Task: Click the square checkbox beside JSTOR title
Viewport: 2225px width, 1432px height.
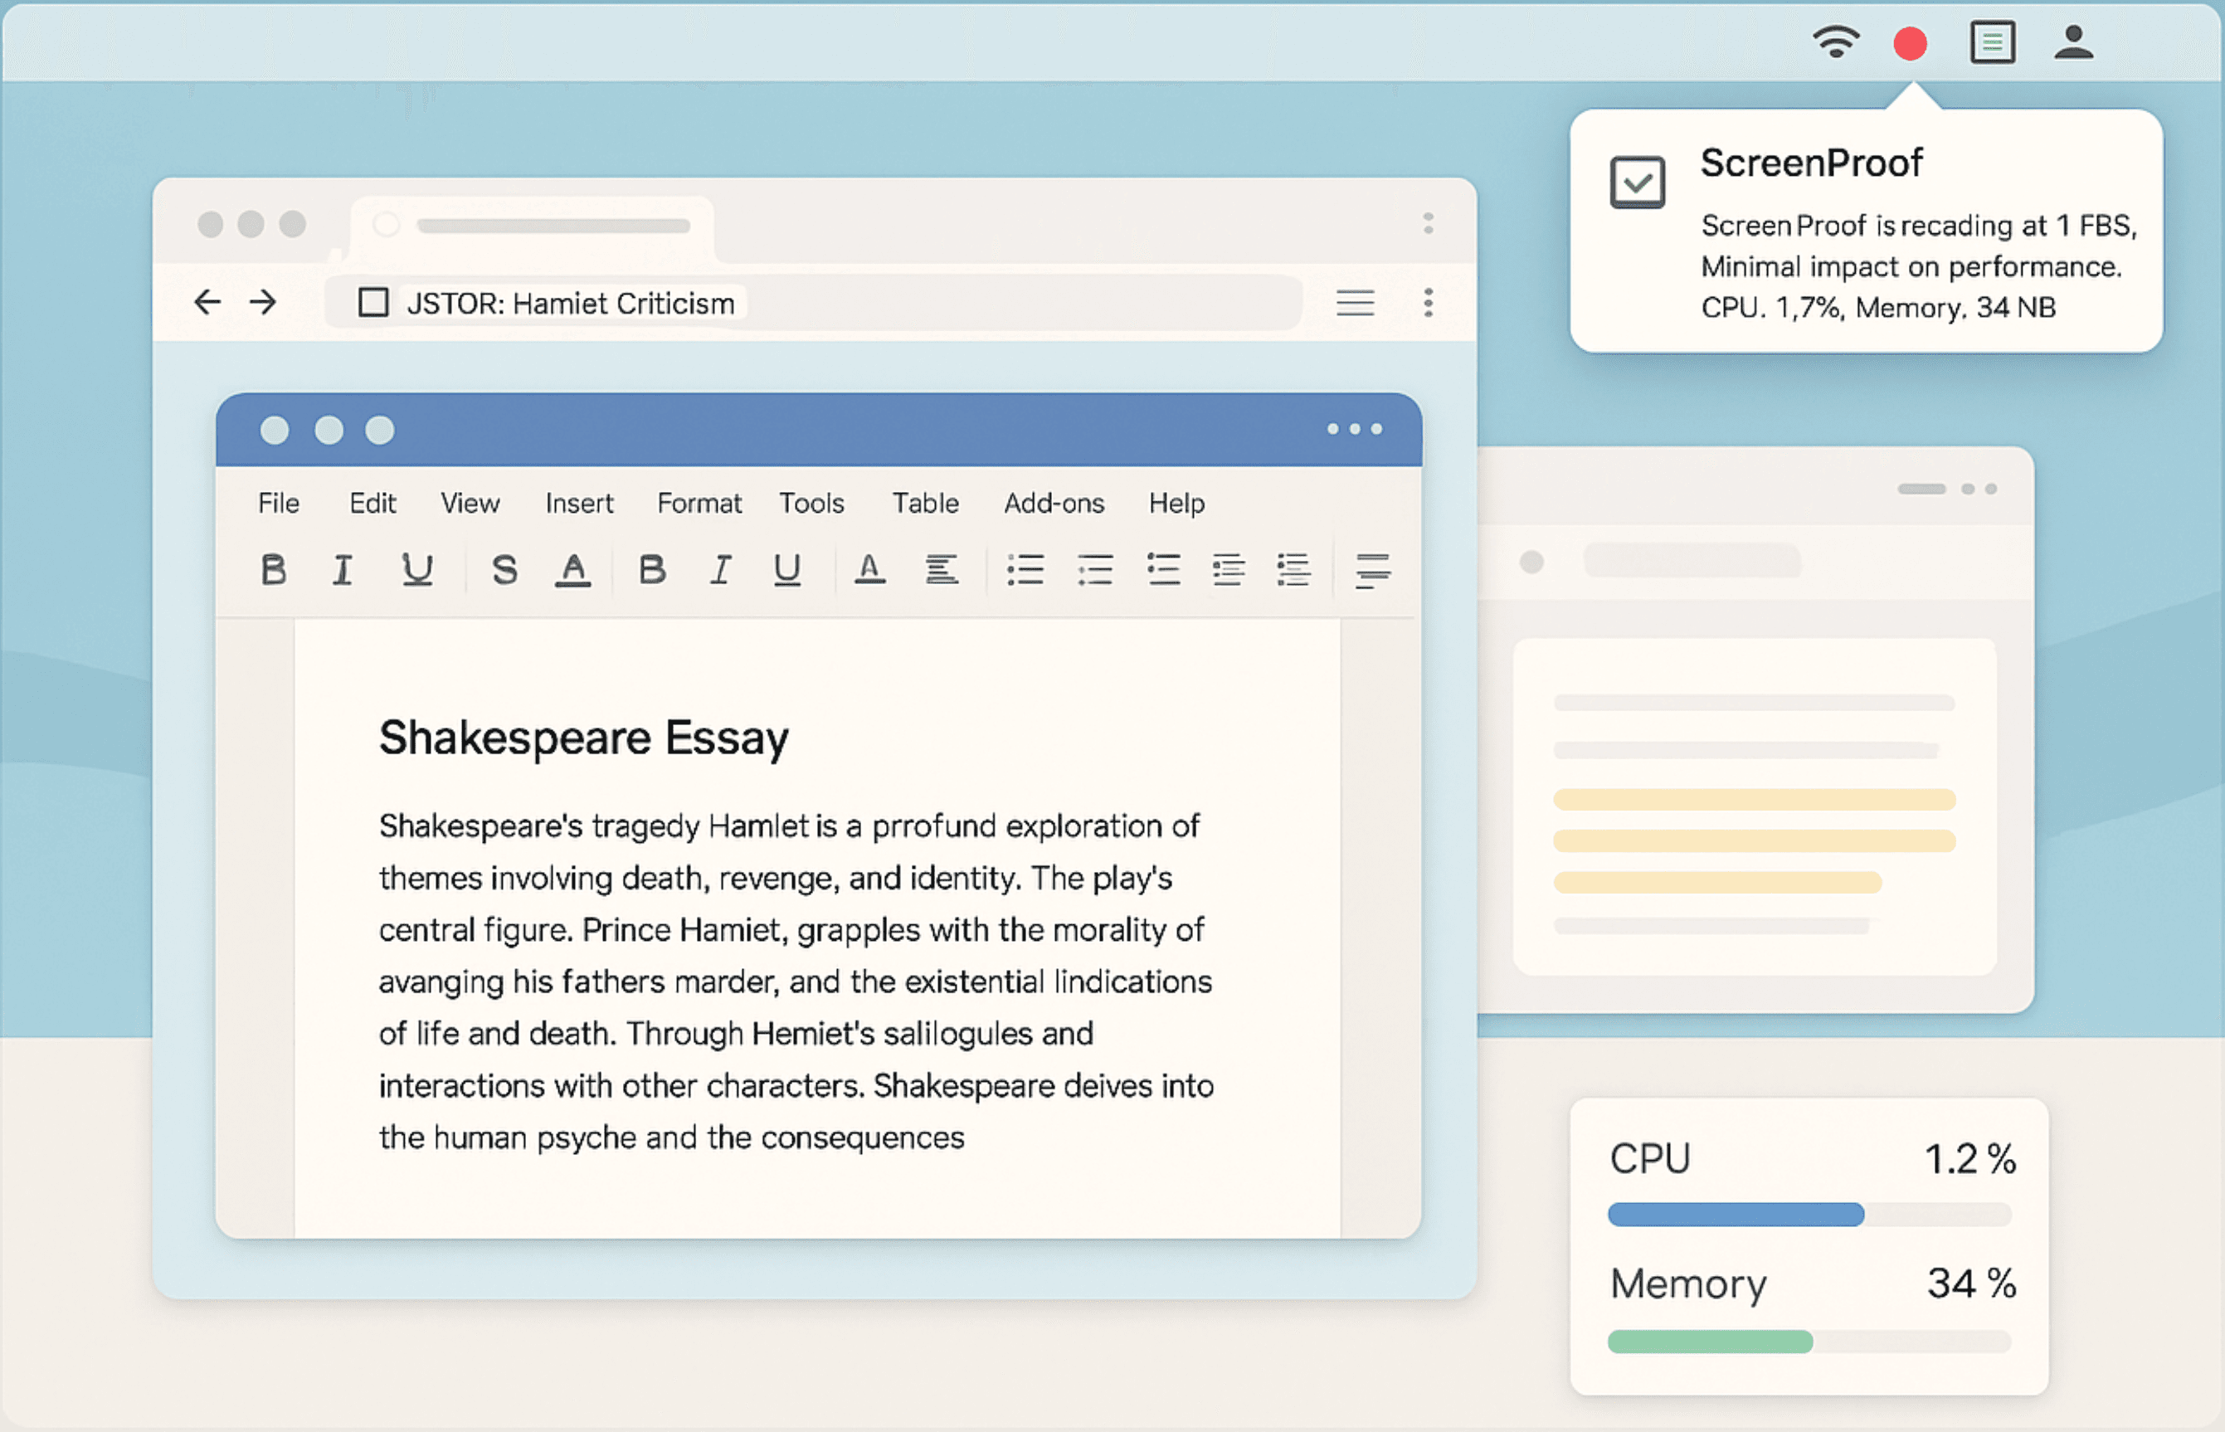Action: coord(372,302)
